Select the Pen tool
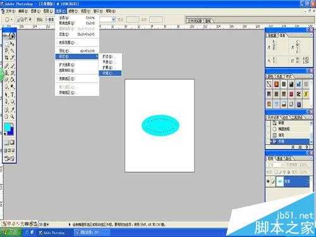Viewport: 316px width, 237px height. click(6, 102)
